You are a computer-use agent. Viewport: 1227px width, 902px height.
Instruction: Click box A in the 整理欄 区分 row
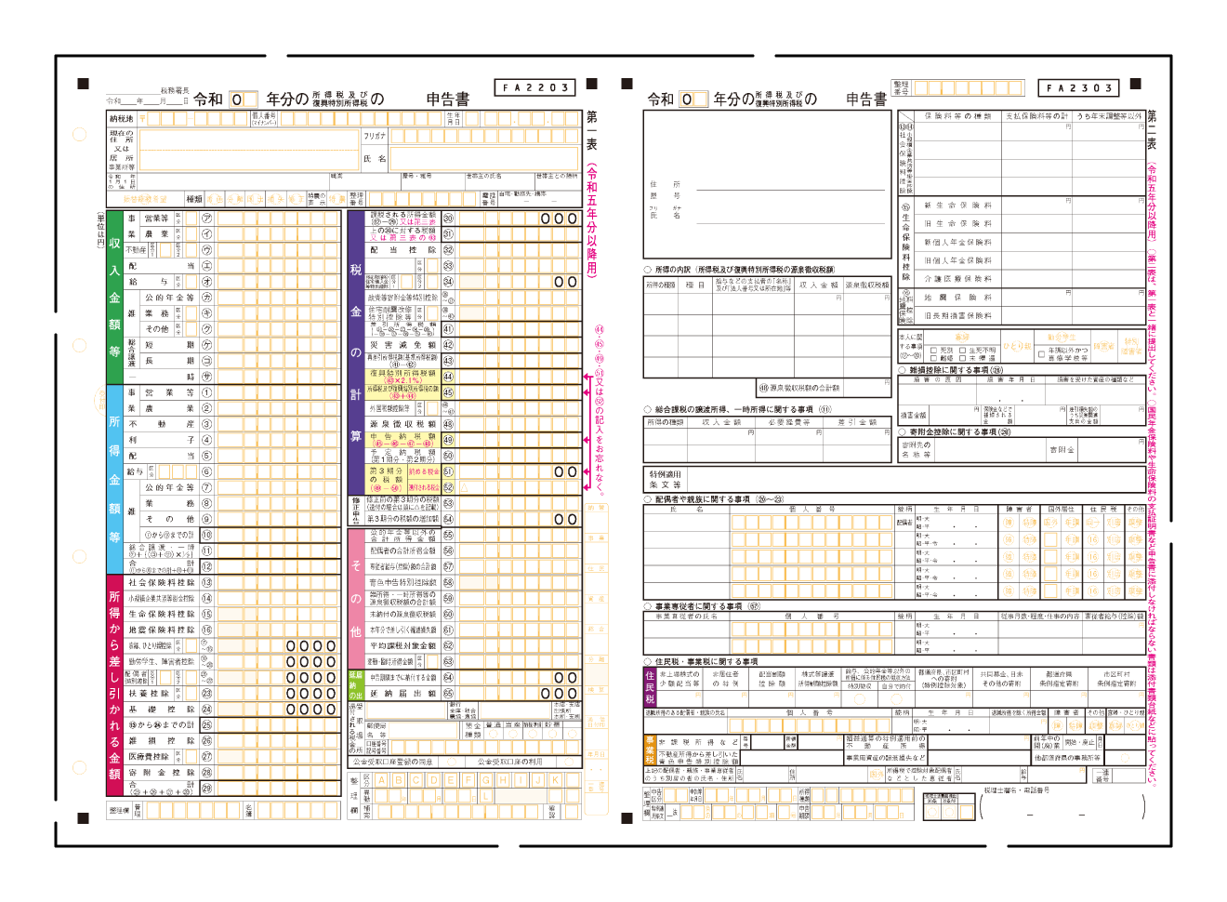pos(382,781)
